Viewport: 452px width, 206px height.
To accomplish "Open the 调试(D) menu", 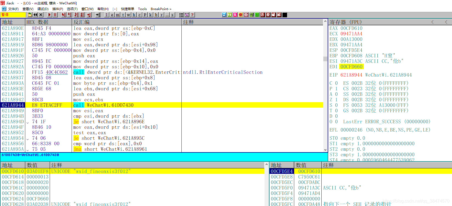I will point(43,9).
